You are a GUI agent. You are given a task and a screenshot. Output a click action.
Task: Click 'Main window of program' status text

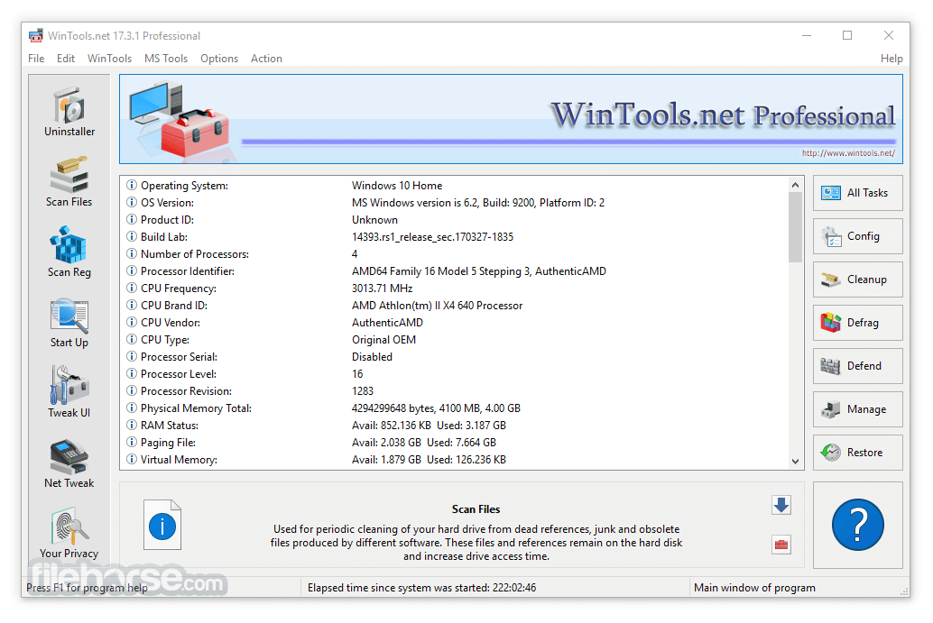point(754,587)
